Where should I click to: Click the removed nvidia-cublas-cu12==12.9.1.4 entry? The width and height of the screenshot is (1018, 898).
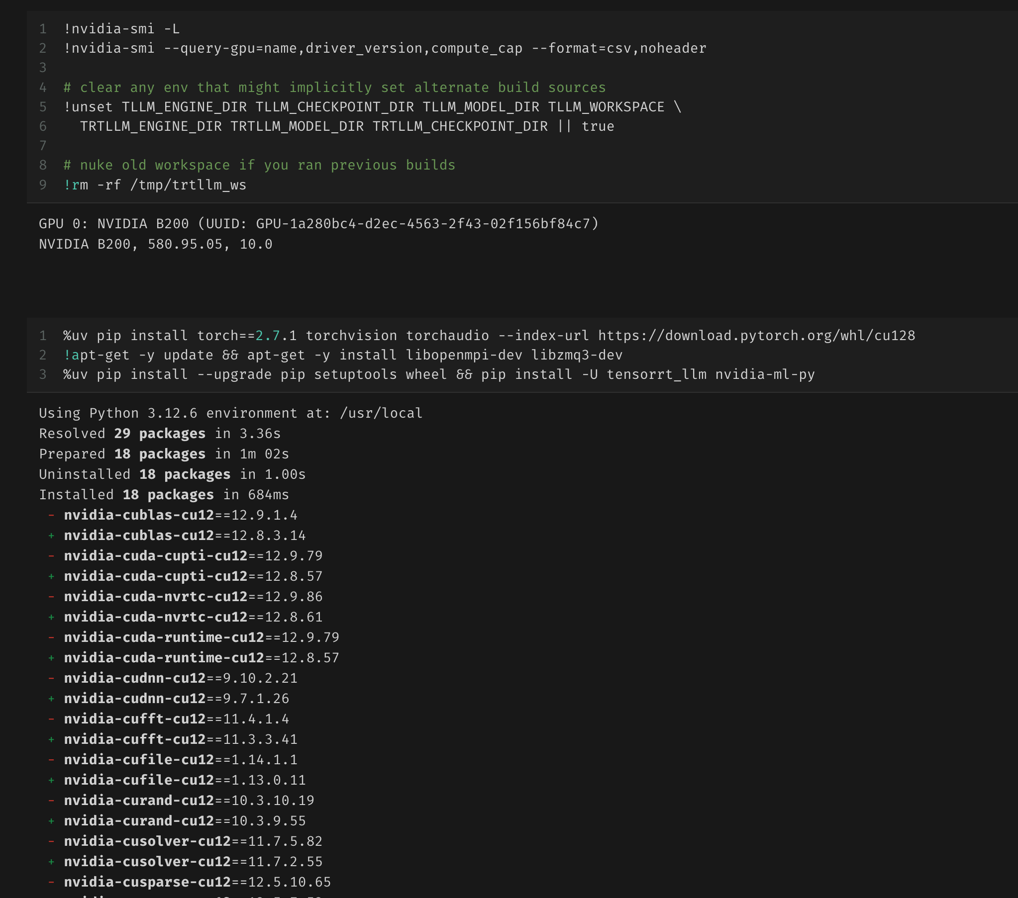click(180, 515)
